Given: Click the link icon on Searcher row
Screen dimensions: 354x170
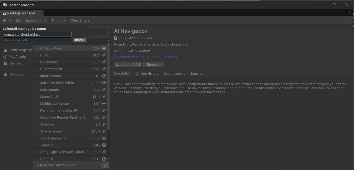Looking at the screenshot, I should [104, 124].
